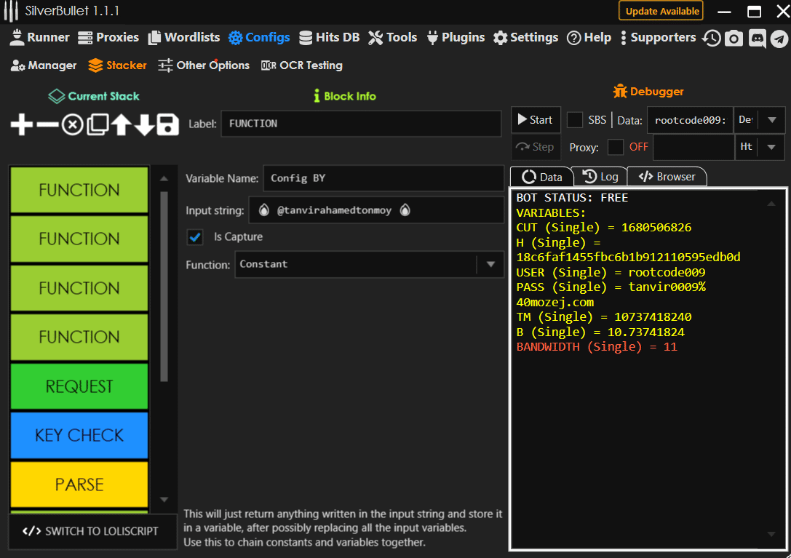
Task: Expand the debugger data type dropdown
Action: pyautogui.click(x=771, y=120)
